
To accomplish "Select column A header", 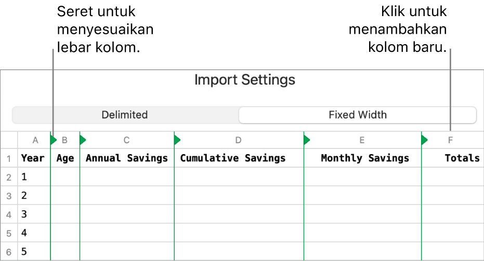I will (x=35, y=140).
